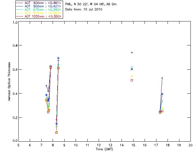Click the purple plus at 0.18 near time 8.3
Viewport: 196px width, 157px height.
56,120
